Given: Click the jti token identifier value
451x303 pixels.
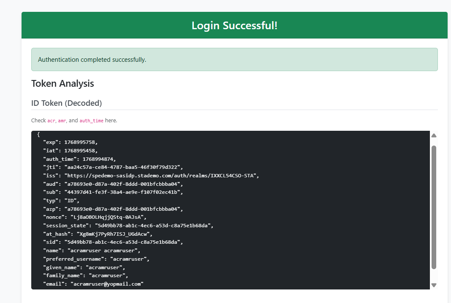Looking at the screenshot, I should coord(123,167).
